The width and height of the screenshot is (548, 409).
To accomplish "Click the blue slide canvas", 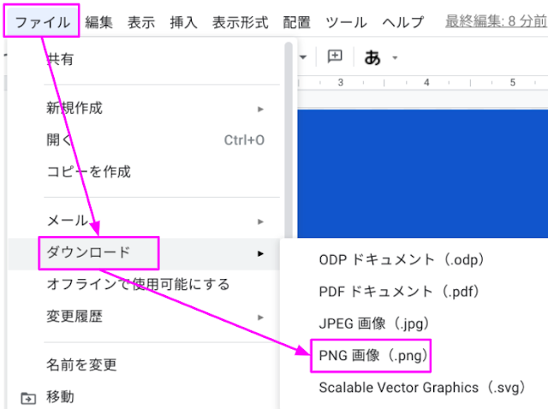I will [422, 174].
